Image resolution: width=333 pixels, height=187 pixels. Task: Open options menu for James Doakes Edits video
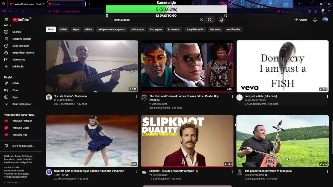[x=232, y=96]
